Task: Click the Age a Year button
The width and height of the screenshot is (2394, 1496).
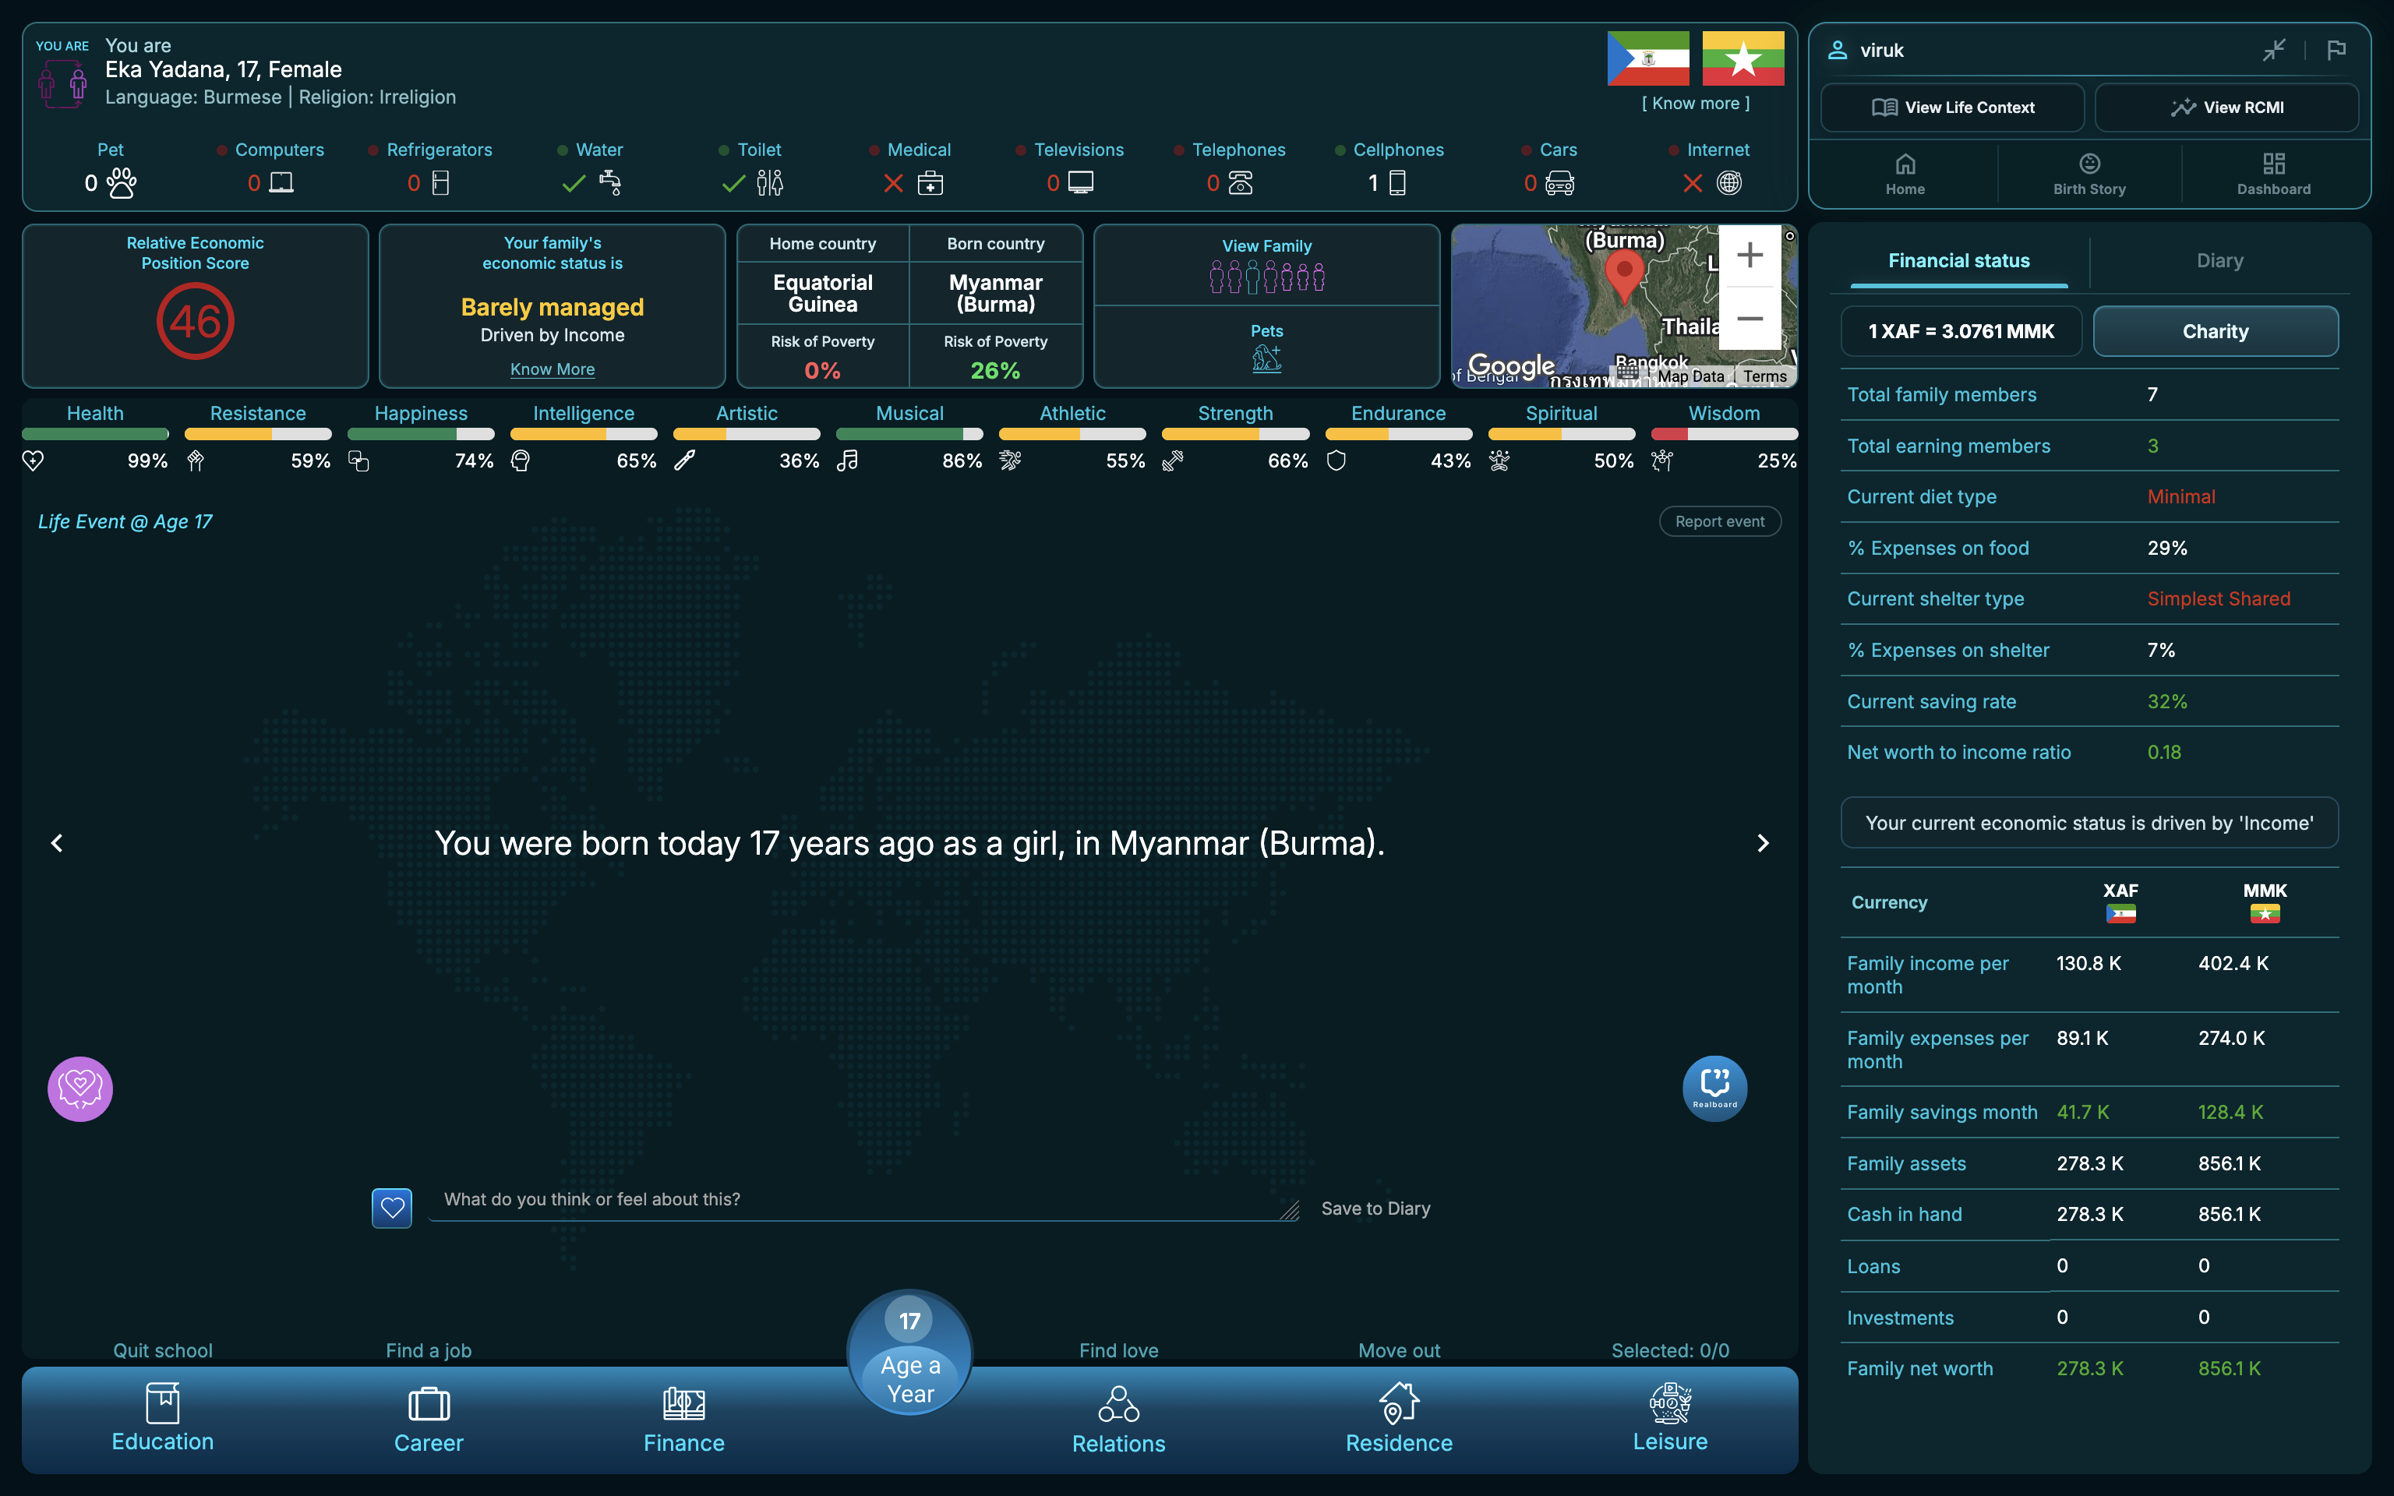Action: coord(910,1379)
